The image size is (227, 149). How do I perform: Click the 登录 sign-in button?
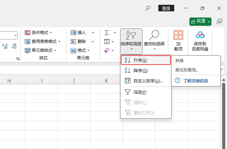coord(166,8)
